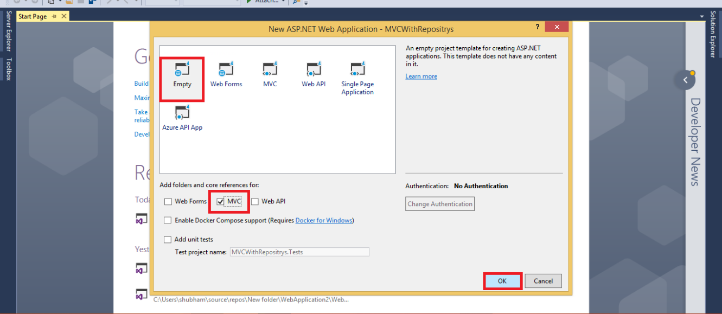Open the Toolbox side tab
This screenshot has height=314, width=722.
tap(8, 69)
